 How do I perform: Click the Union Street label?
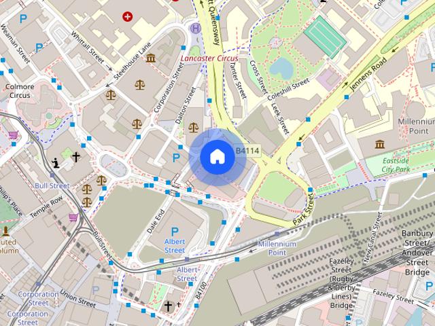[78, 299]
